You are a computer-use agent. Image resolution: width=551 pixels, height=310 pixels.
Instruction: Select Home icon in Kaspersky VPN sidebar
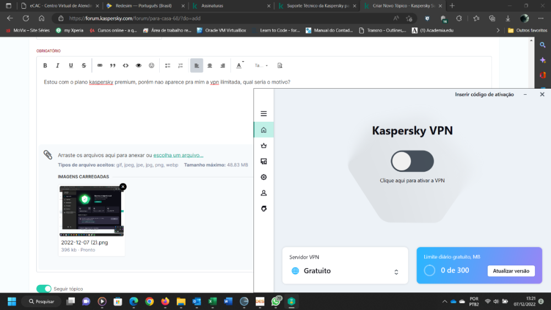point(263,130)
